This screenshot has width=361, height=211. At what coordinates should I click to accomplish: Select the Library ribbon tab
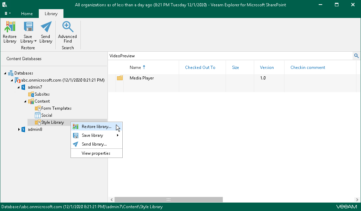[51, 14]
